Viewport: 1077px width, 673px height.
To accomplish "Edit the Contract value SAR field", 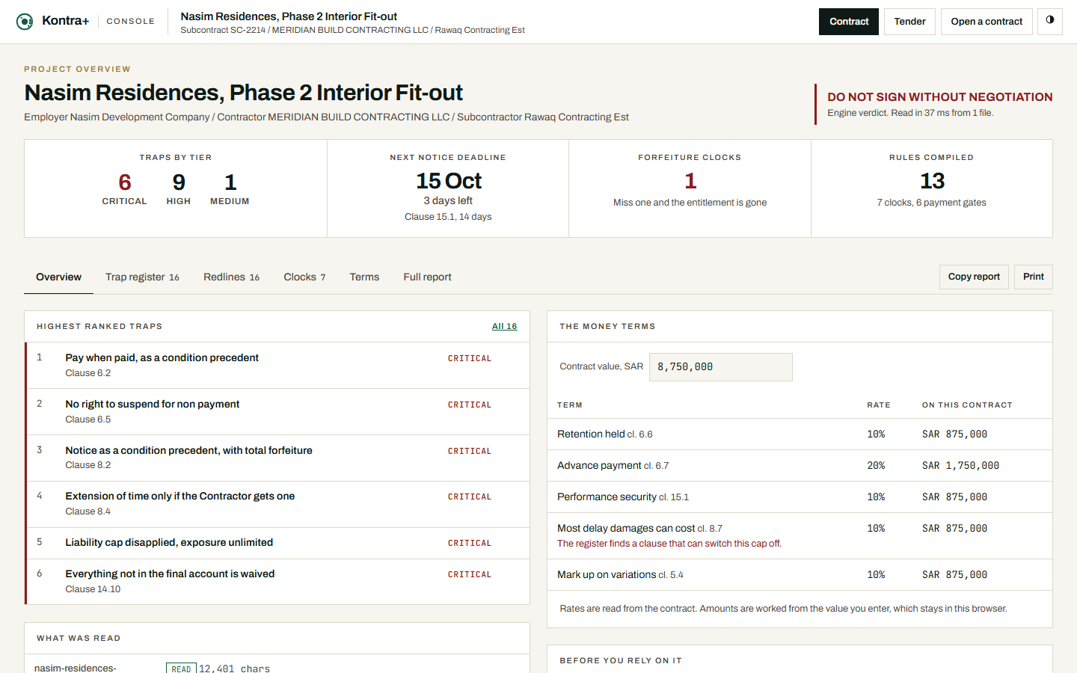I will click(x=720, y=367).
